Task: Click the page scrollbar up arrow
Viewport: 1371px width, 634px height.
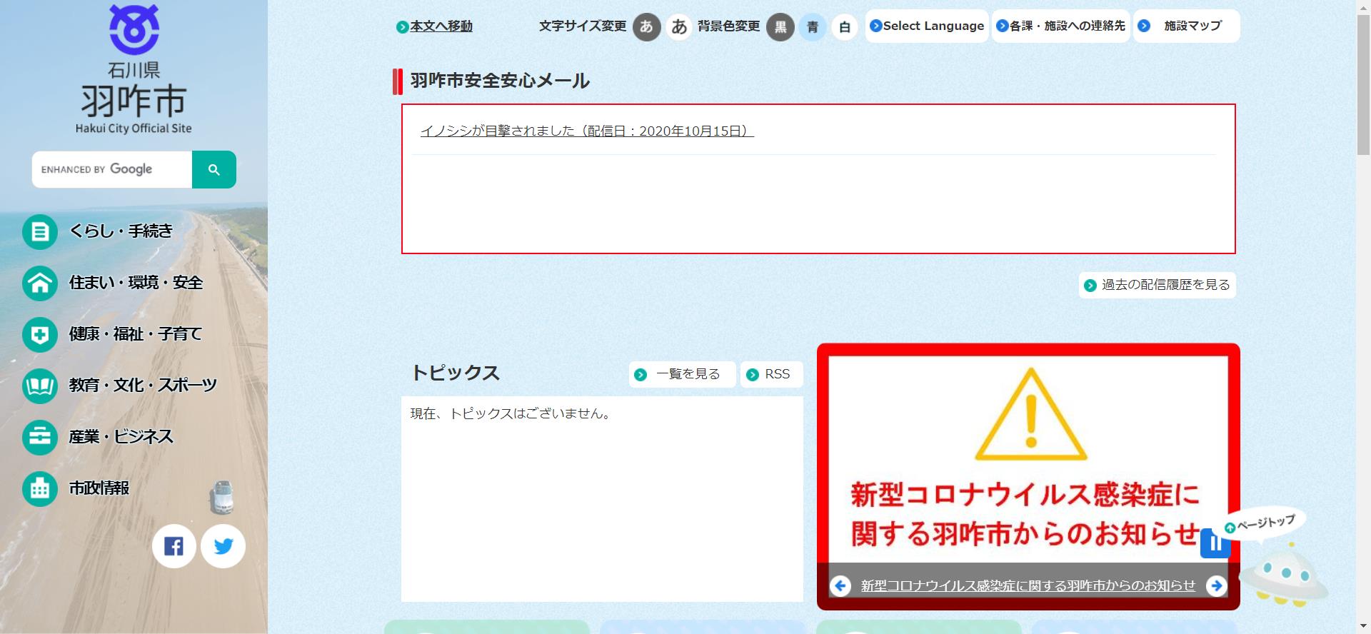Action: point(1364,6)
